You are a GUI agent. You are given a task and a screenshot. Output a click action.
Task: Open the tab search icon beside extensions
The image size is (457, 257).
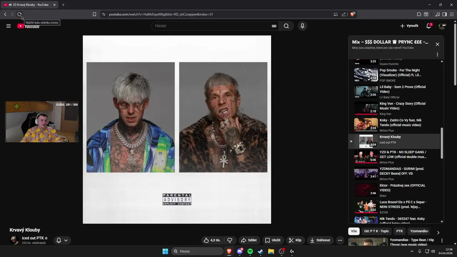point(426,14)
